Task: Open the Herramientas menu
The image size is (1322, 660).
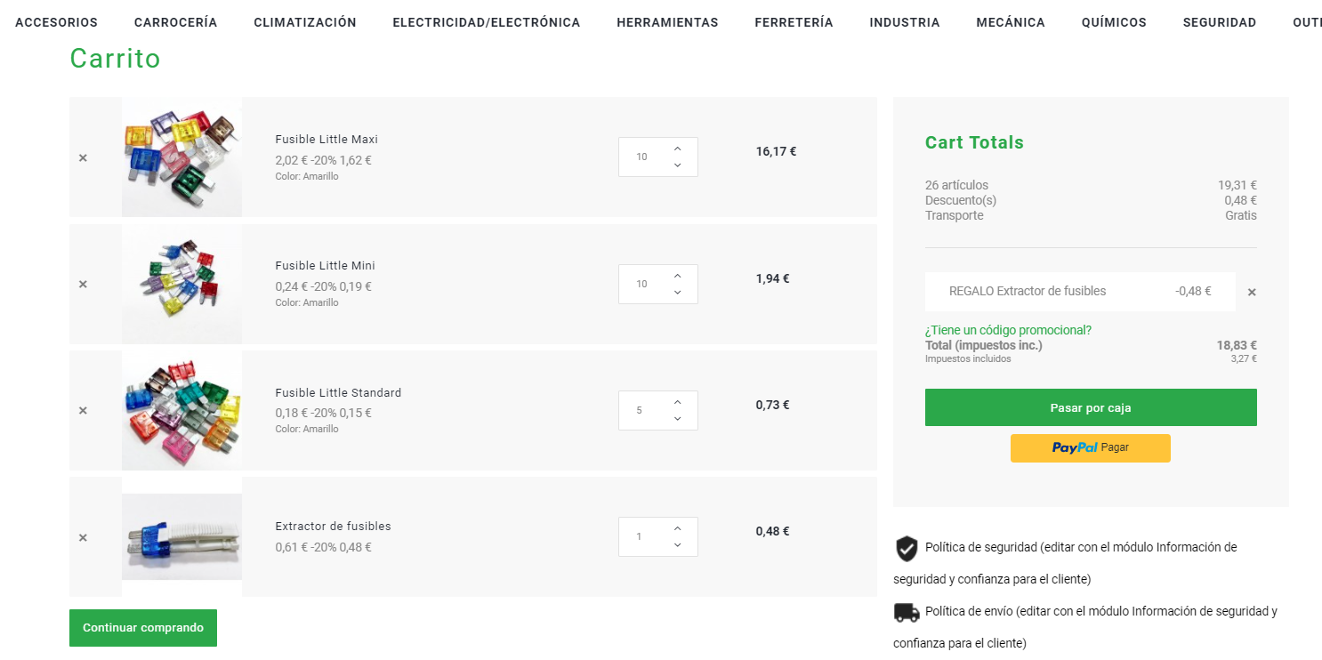Action: [667, 22]
